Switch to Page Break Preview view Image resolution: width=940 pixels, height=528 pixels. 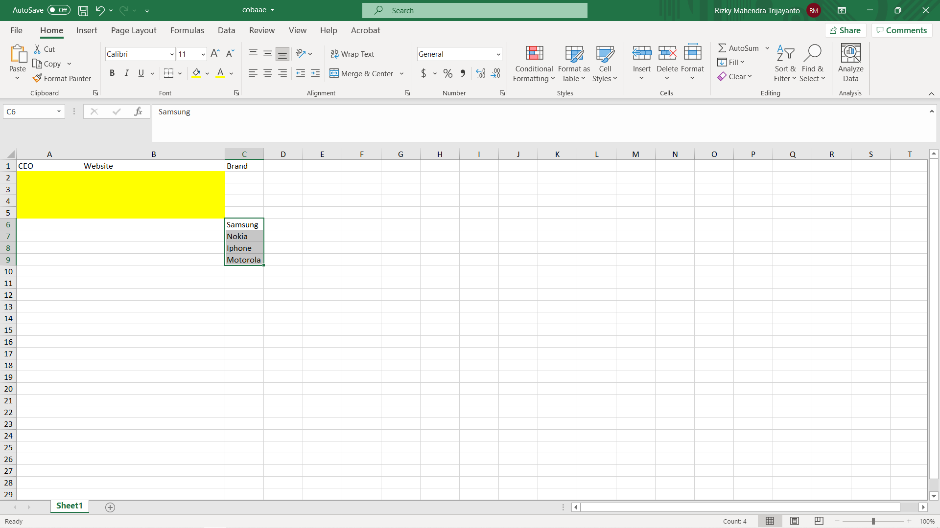[819, 521]
